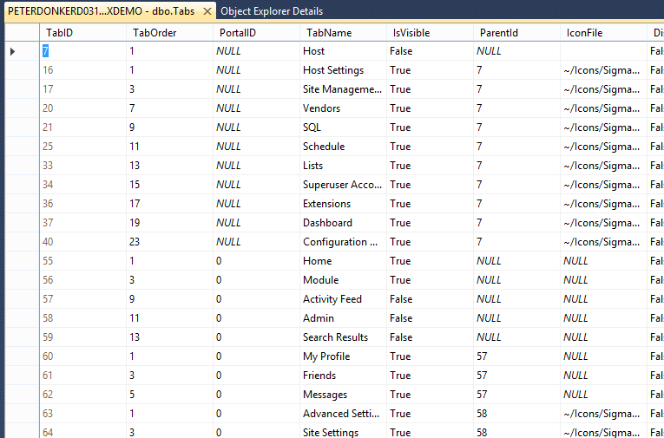Click IconFile cell in Host Settings row

(603, 70)
